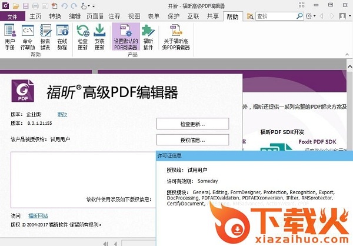Screen dimensions: 353x246
Task: Open the 文件 file menu
Action: 12,16
